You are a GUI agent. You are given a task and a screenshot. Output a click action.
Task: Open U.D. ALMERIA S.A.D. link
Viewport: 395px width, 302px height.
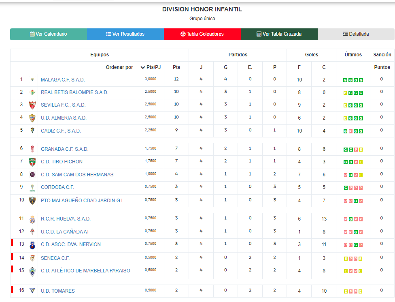tap(64, 118)
